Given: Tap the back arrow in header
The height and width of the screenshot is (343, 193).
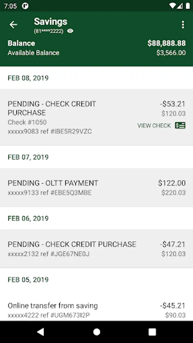Looking at the screenshot, I should (x=13, y=25).
